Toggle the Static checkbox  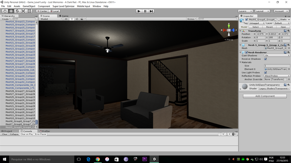coord(279,20)
